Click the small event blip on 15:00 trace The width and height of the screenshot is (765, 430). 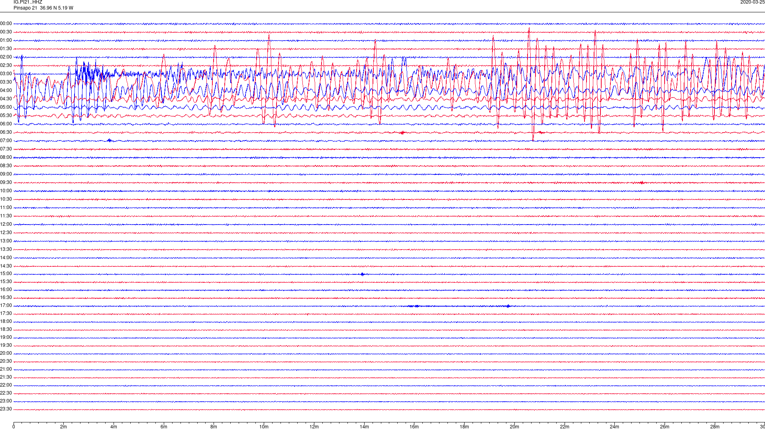pos(362,274)
